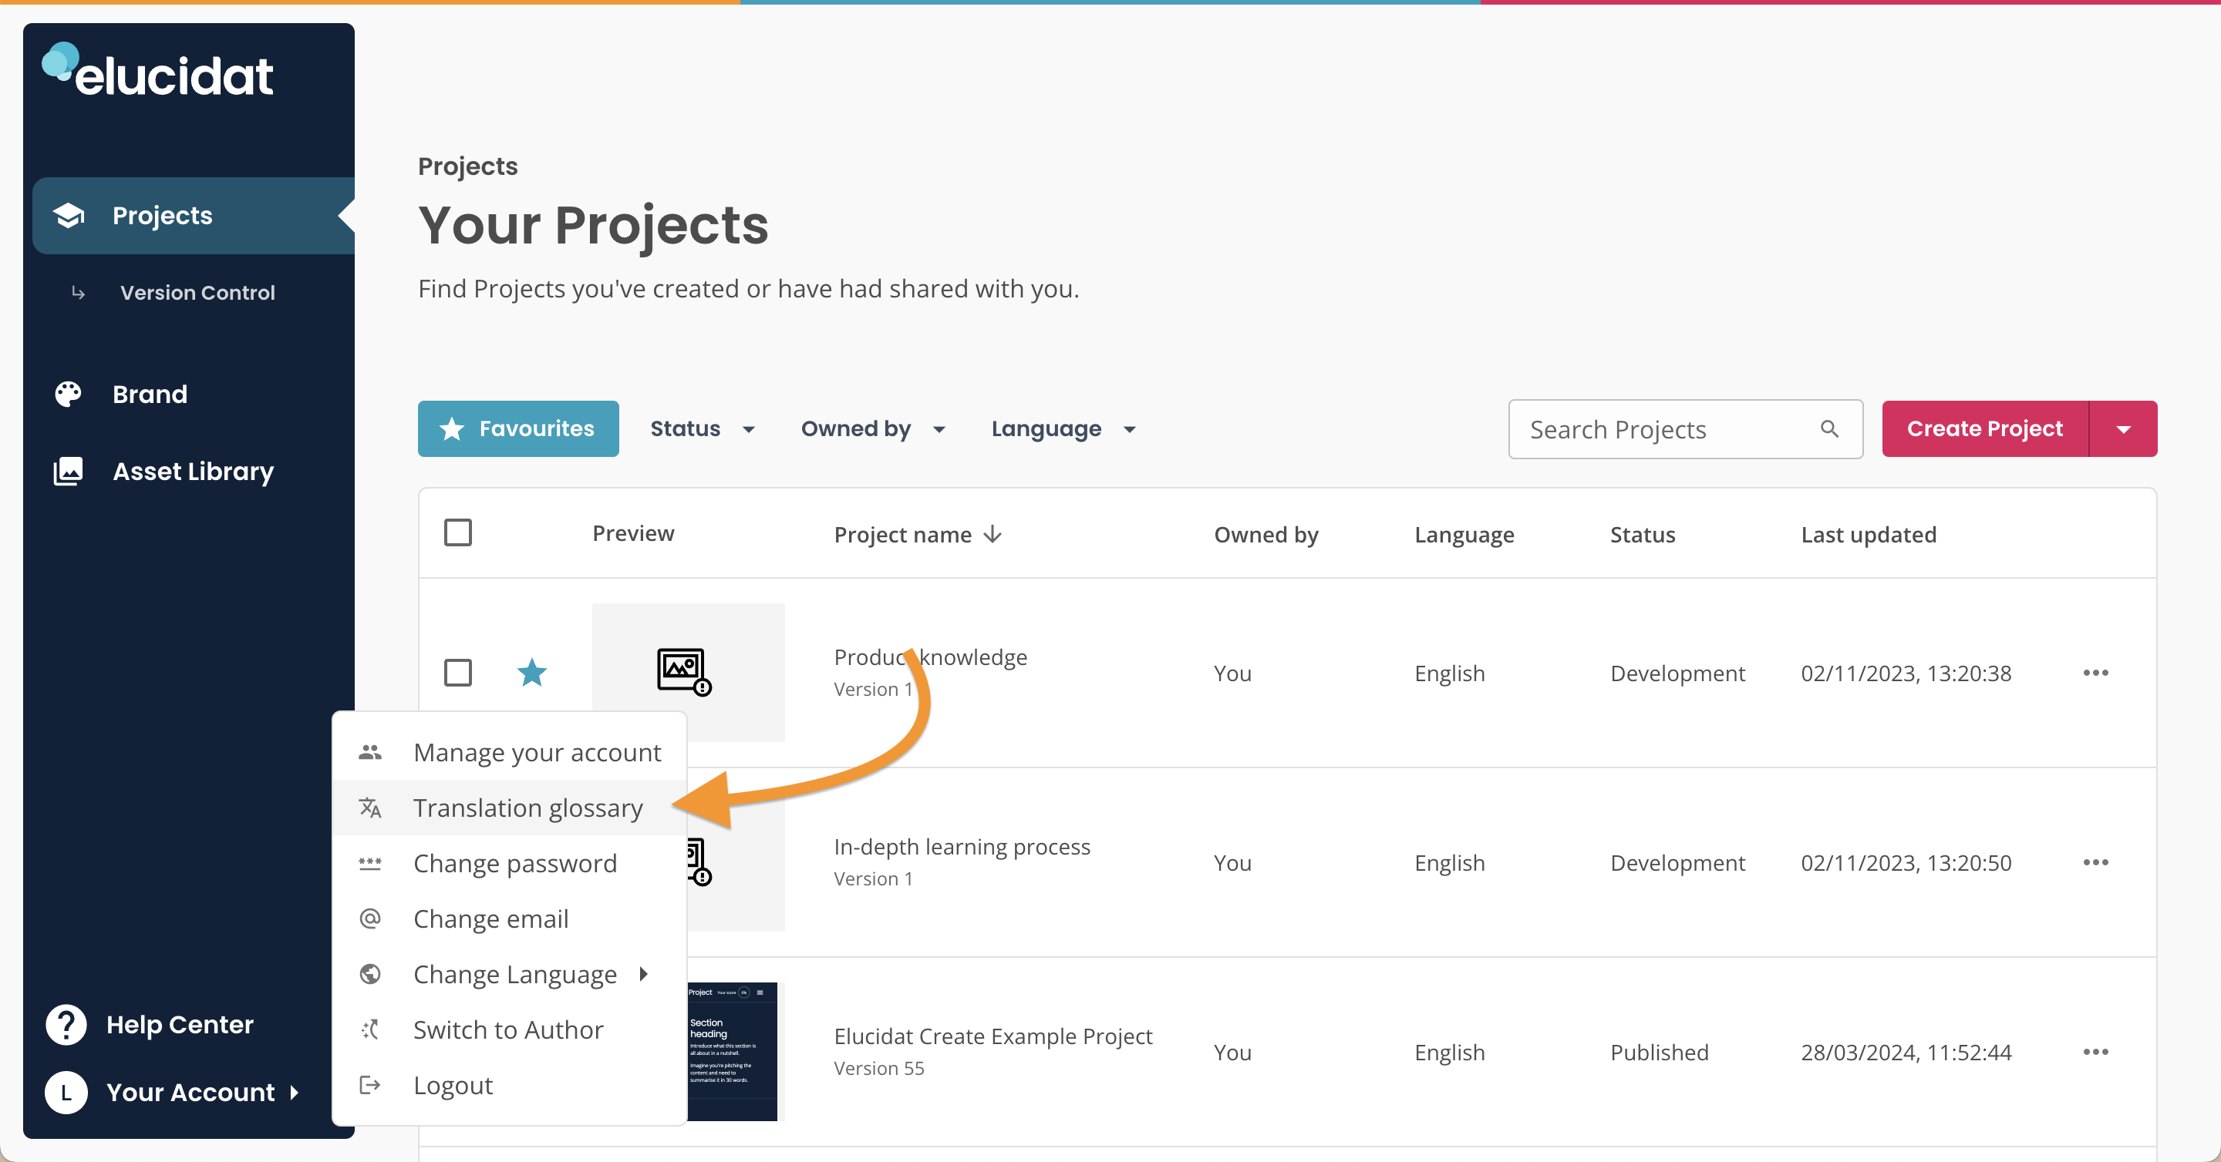Check the Product knowledge row checkbox
This screenshot has width=2221, height=1162.
pos(458,673)
